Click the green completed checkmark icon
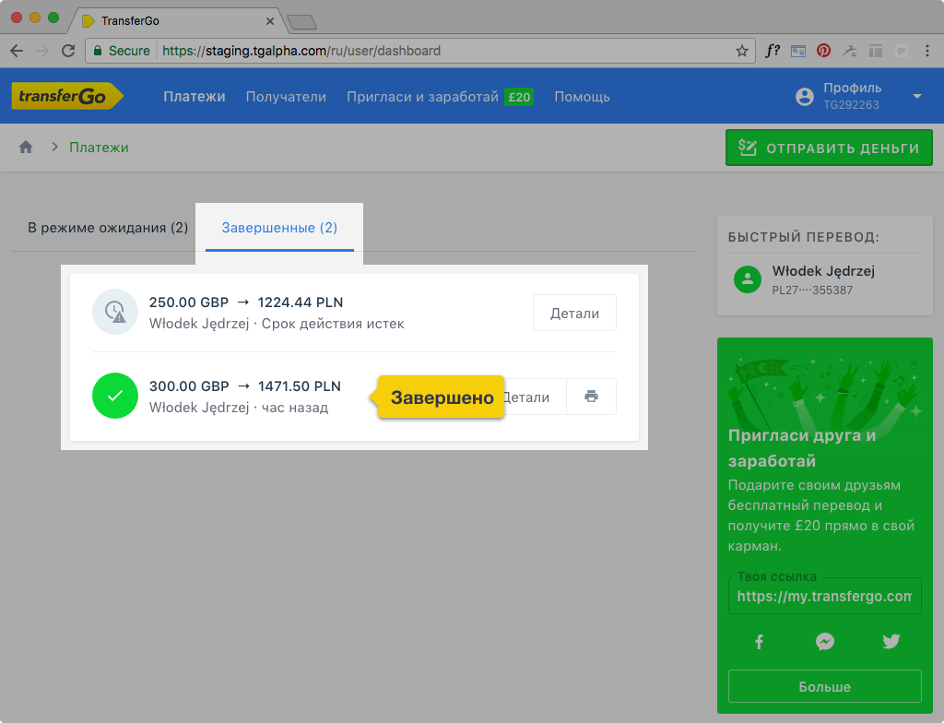The image size is (944, 723). click(x=115, y=396)
